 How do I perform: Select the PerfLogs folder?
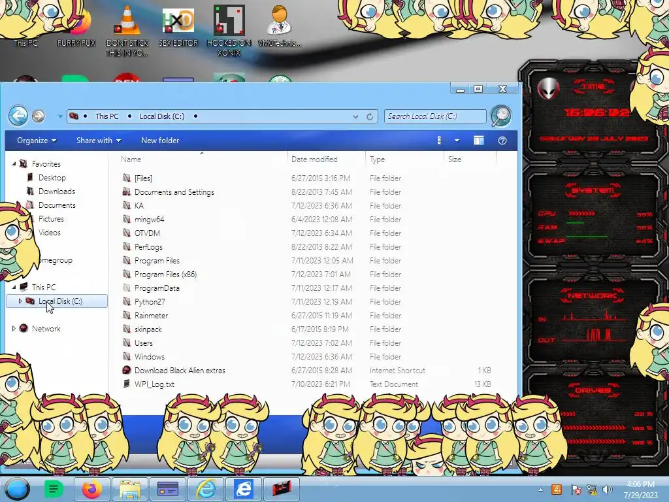[x=148, y=246]
